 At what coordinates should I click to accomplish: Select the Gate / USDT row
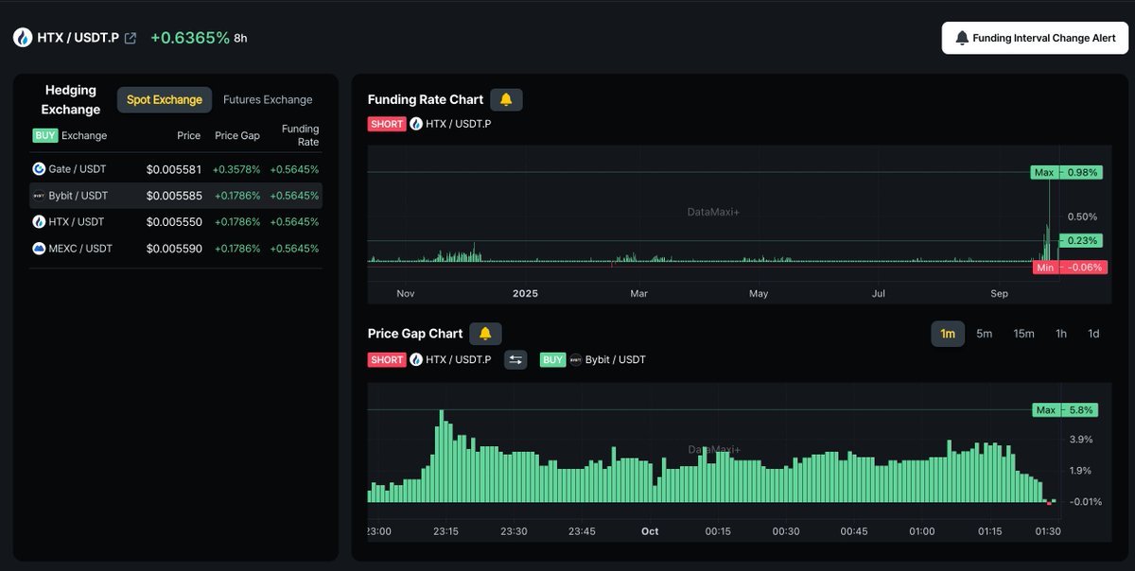[x=176, y=169]
